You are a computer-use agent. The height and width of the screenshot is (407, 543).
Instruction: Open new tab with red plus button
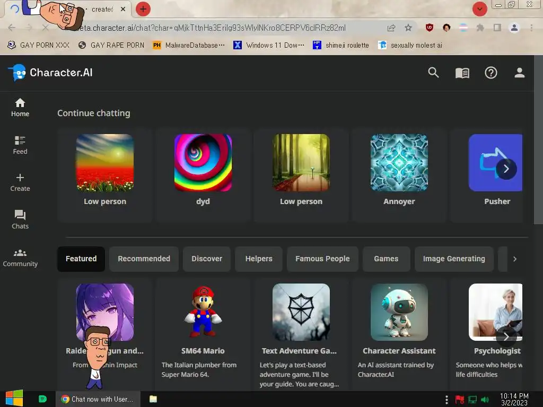[x=143, y=9]
